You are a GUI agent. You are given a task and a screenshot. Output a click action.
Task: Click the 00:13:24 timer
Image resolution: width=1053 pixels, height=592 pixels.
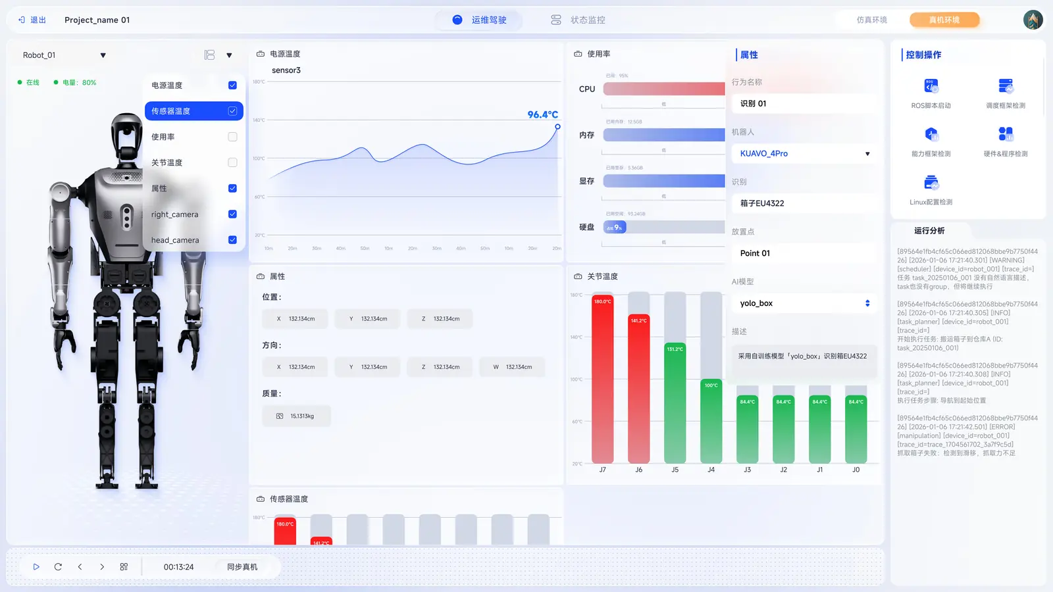179,567
